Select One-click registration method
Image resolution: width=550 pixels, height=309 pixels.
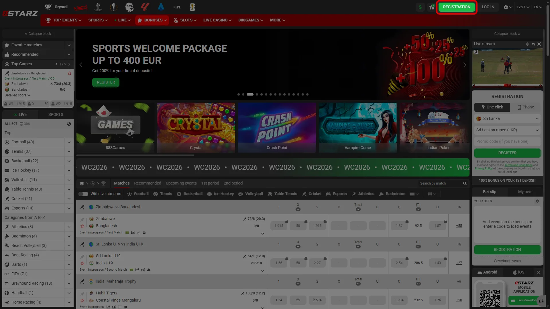tap(492, 107)
